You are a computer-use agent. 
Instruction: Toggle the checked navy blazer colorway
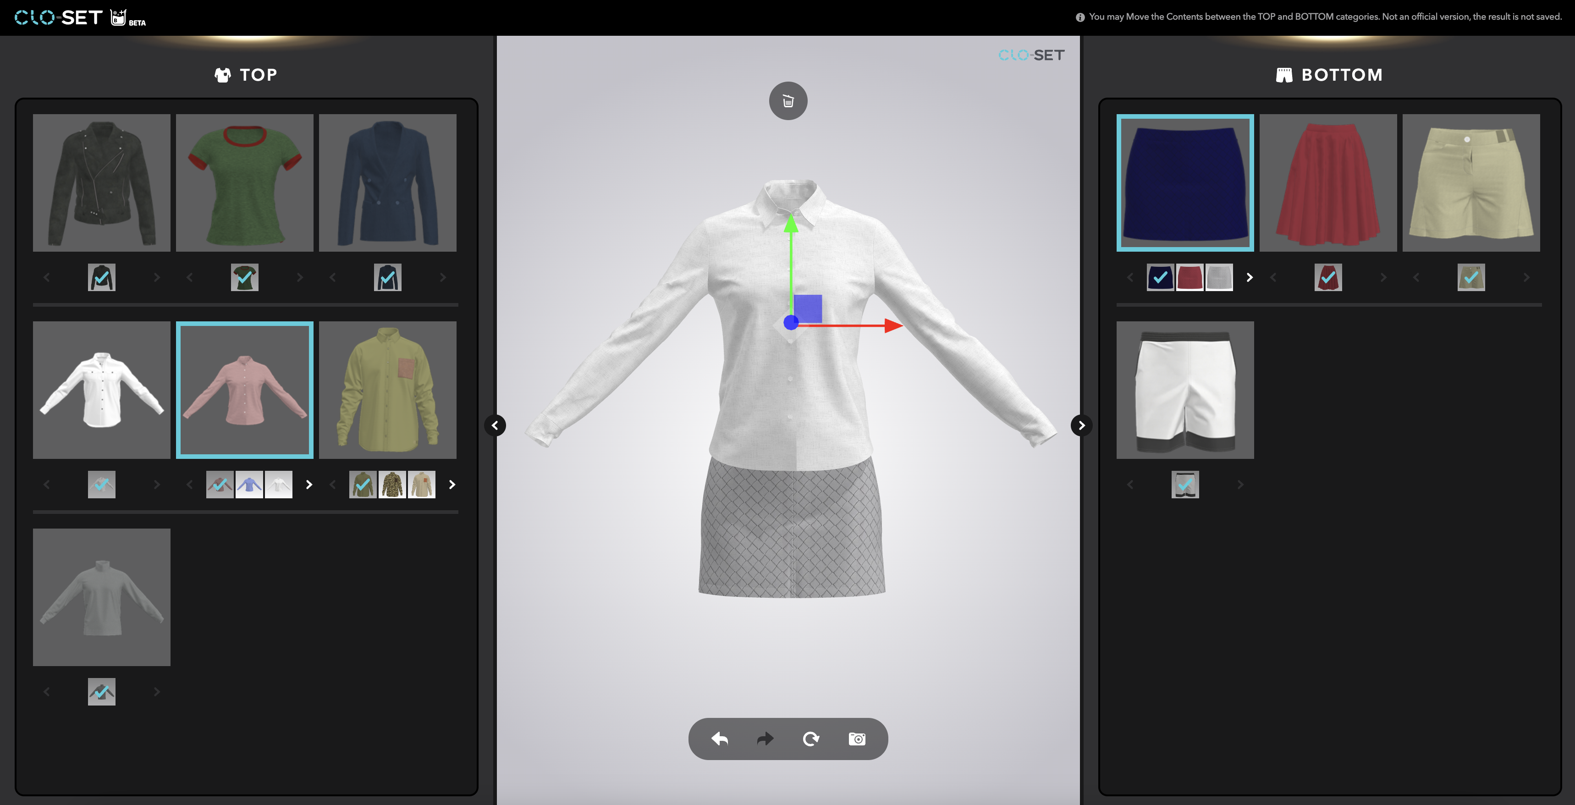pyautogui.click(x=388, y=278)
